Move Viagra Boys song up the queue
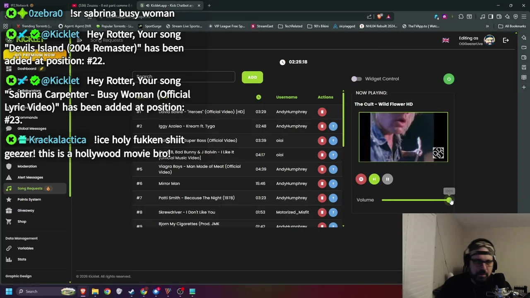Image resolution: width=530 pixels, height=298 pixels. 333,169
